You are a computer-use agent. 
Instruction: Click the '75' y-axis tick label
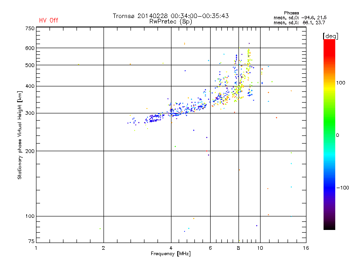coord(31,241)
